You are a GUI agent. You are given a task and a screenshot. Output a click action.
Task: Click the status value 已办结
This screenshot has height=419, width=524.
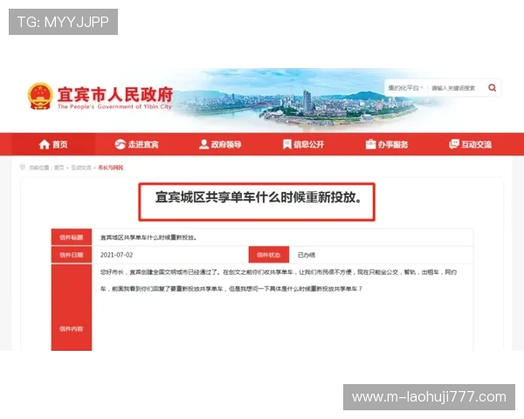pos(307,255)
